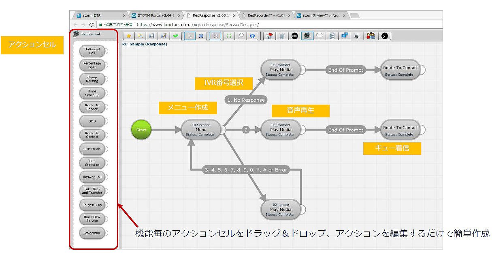Pick Route To Contact in Call Control palette

(x=92, y=135)
